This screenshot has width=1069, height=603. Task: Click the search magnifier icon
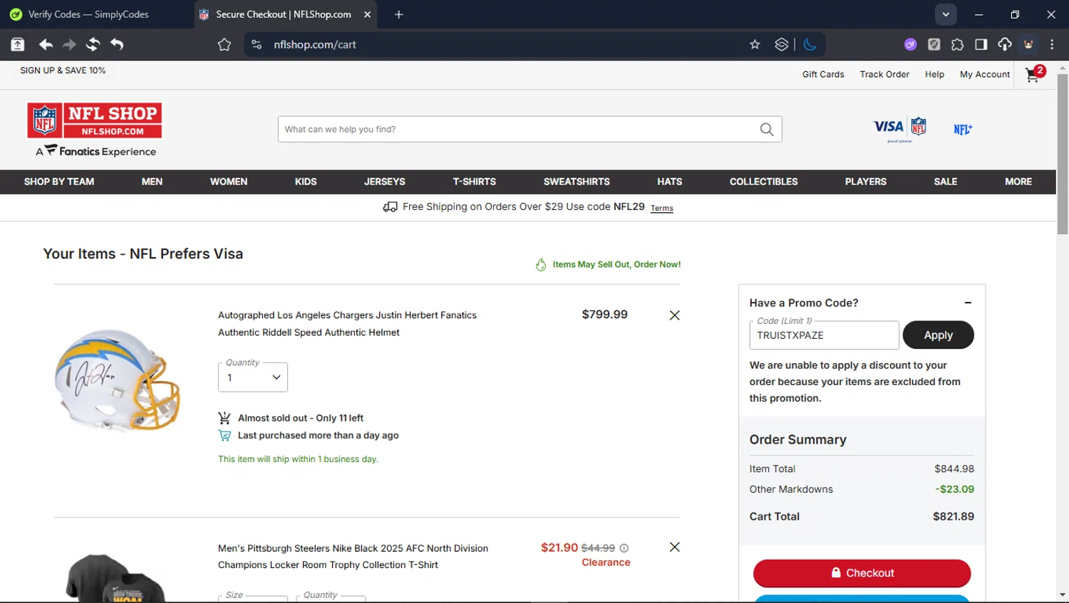tap(767, 130)
